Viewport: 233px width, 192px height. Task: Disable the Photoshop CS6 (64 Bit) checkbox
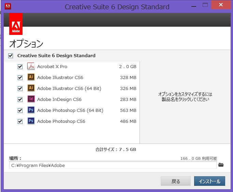(x=20, y=111)
